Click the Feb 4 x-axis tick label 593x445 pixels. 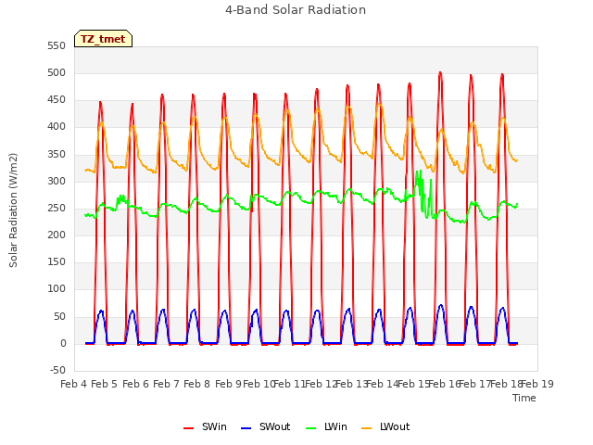coord(74,384)
